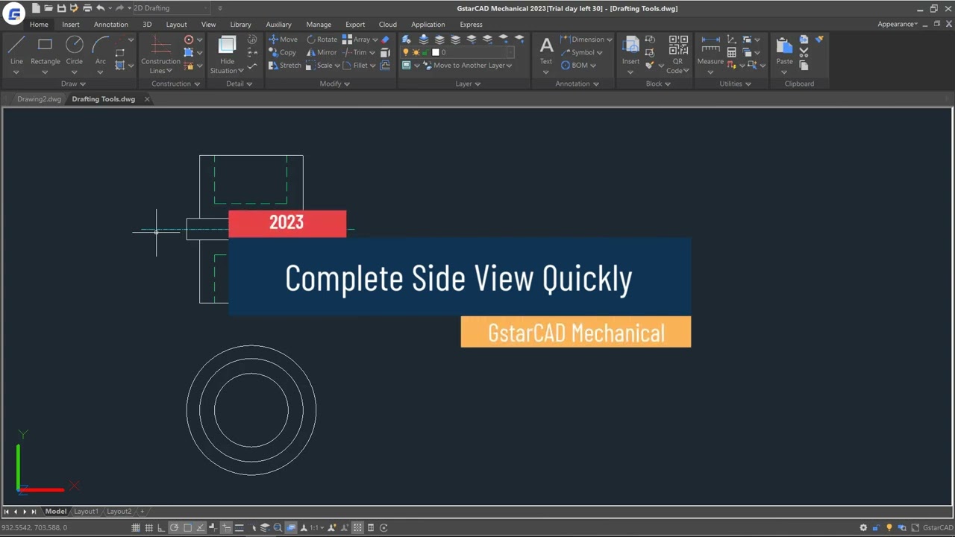The image size is (955, 537).
Task: Open the Library ribbon tab
Action: (x=240, y=24)
